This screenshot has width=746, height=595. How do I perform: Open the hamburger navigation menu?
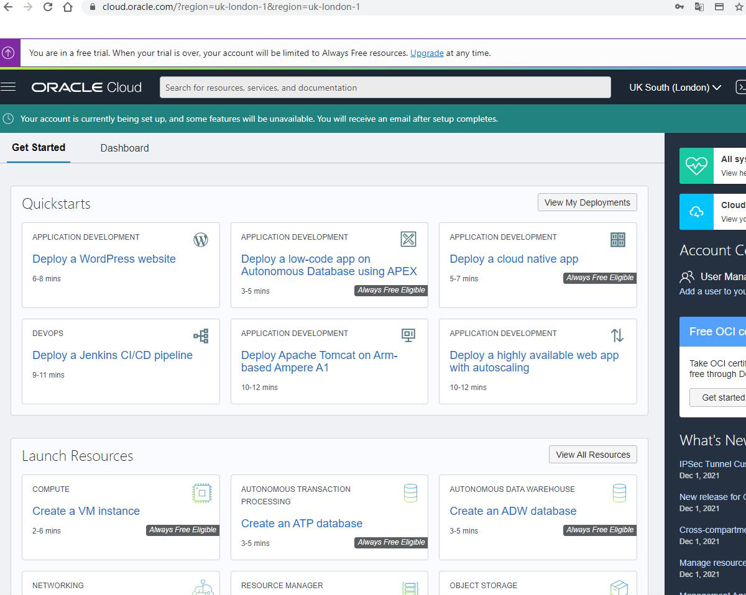[x=8, y=87]
